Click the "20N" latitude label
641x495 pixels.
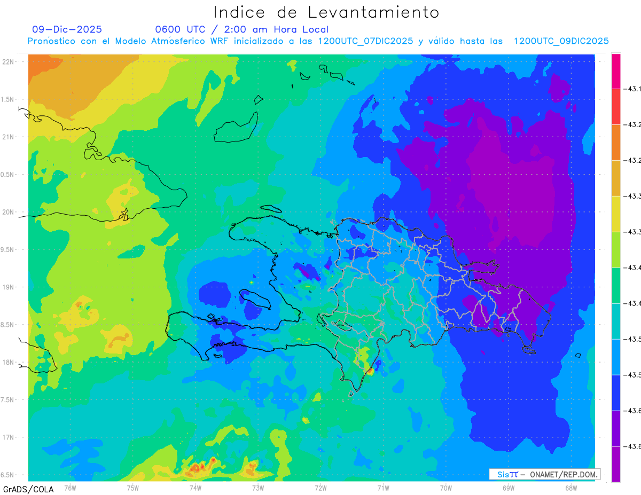(x=9, y=212)
